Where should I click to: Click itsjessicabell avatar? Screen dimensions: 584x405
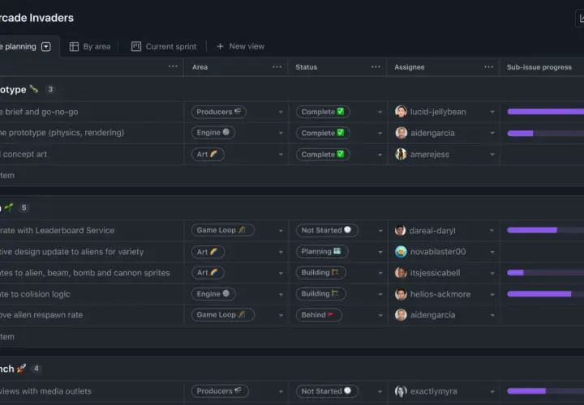(x=401, y=273)
